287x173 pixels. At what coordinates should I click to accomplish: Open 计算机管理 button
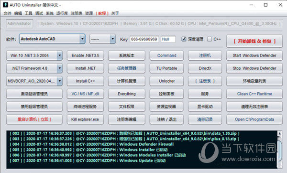[x=127, y=81]
